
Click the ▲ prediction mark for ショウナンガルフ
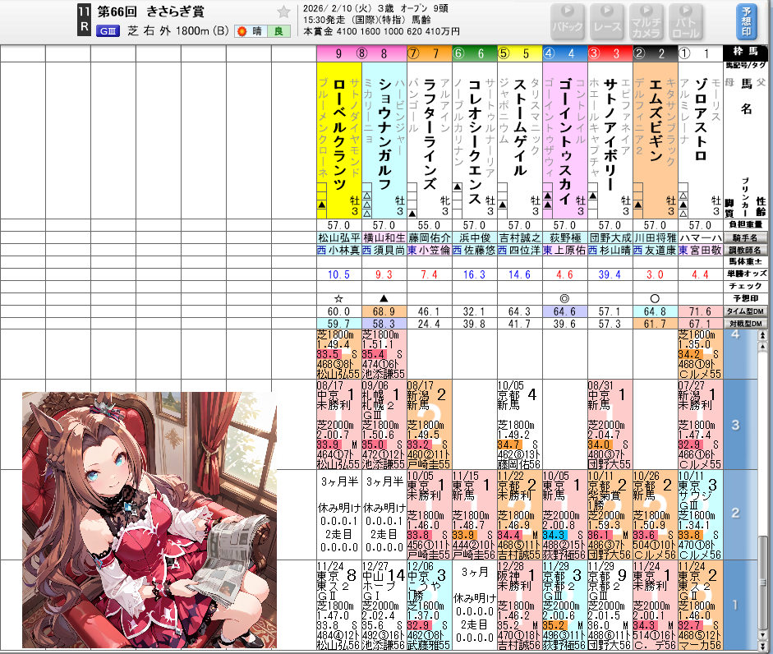tap(383, 298)
